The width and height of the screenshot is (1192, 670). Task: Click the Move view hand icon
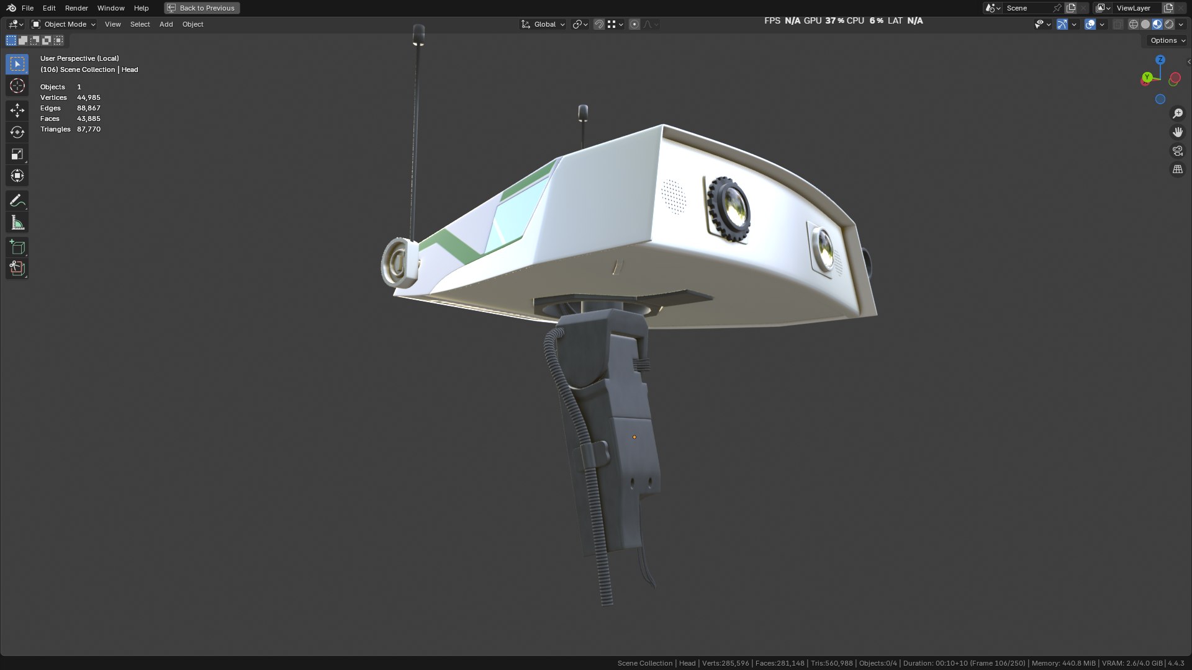tap(1177, 132)
